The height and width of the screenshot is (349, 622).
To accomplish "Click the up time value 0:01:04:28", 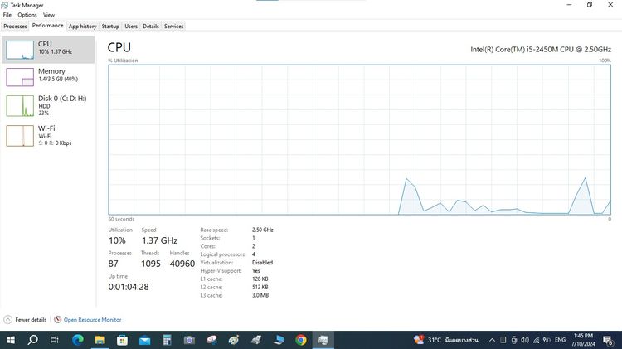I will point(129,287).
